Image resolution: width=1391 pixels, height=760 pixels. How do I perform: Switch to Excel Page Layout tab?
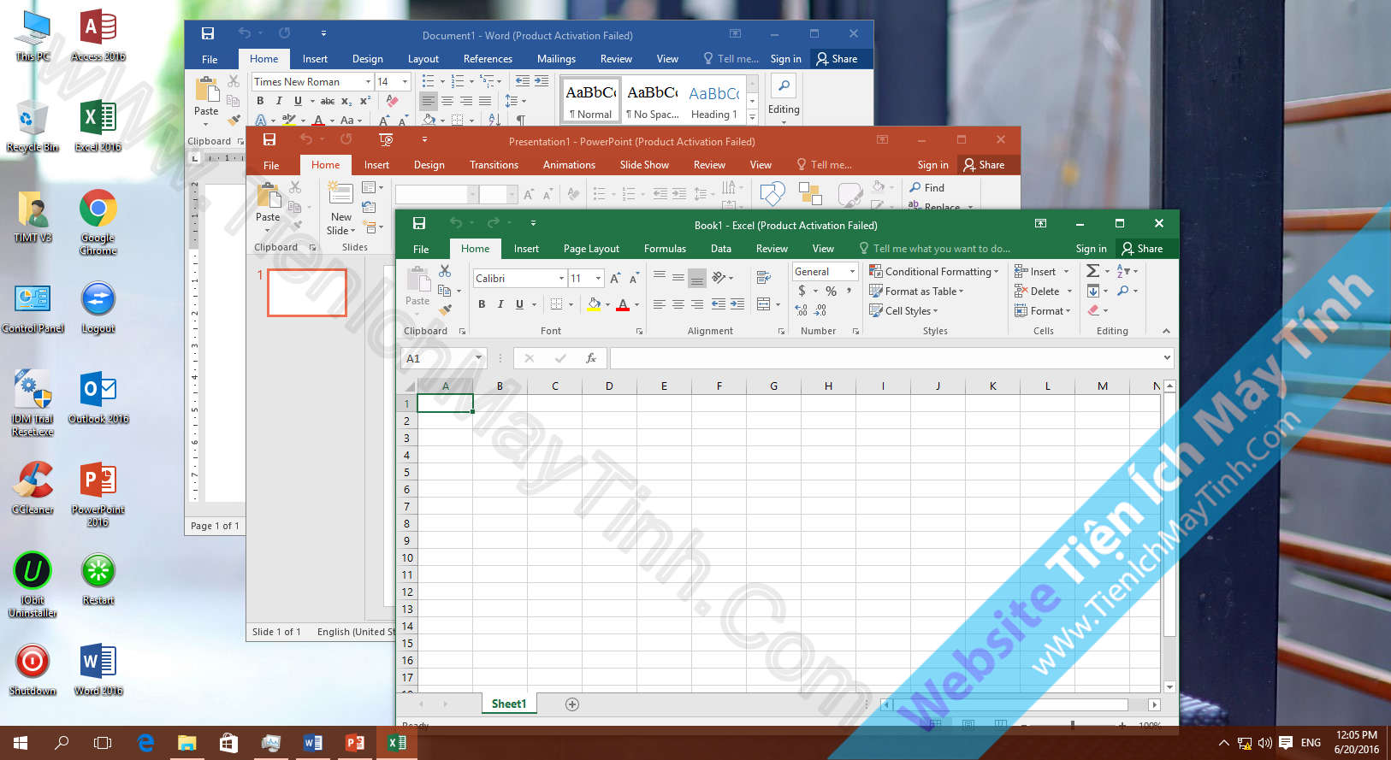pyautogui.click(x=591, y=249)
